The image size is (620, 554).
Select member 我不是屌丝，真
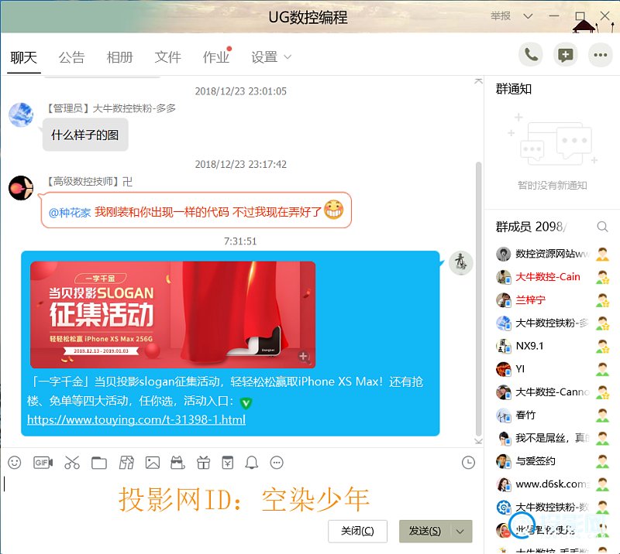click(x=553, y=438)
